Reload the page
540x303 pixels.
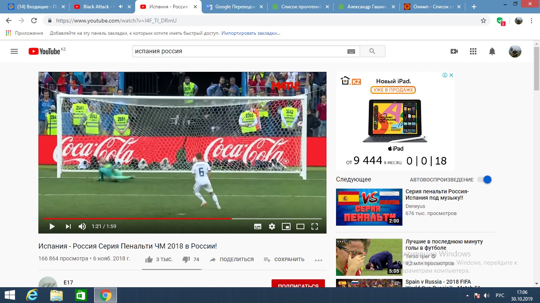34,21
